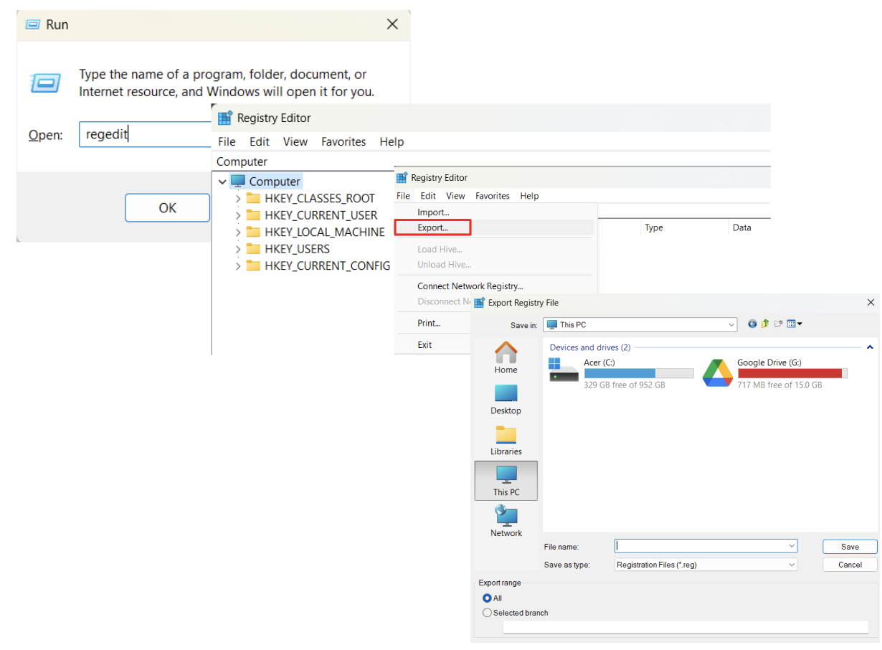Click the Go To Last Folder Visited icon
The height and width of the screenshot is (650, 882).
[752, 324]
